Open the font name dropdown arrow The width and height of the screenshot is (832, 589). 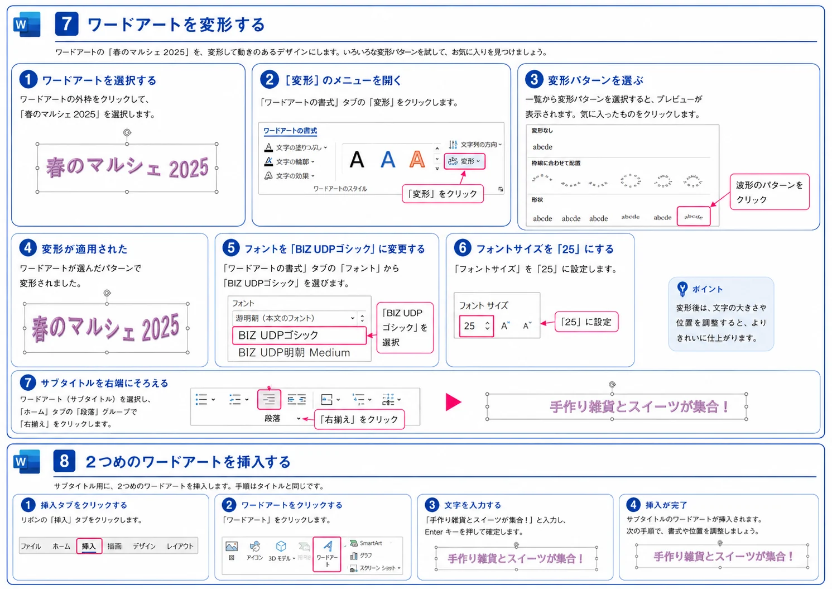pos(352,318)
